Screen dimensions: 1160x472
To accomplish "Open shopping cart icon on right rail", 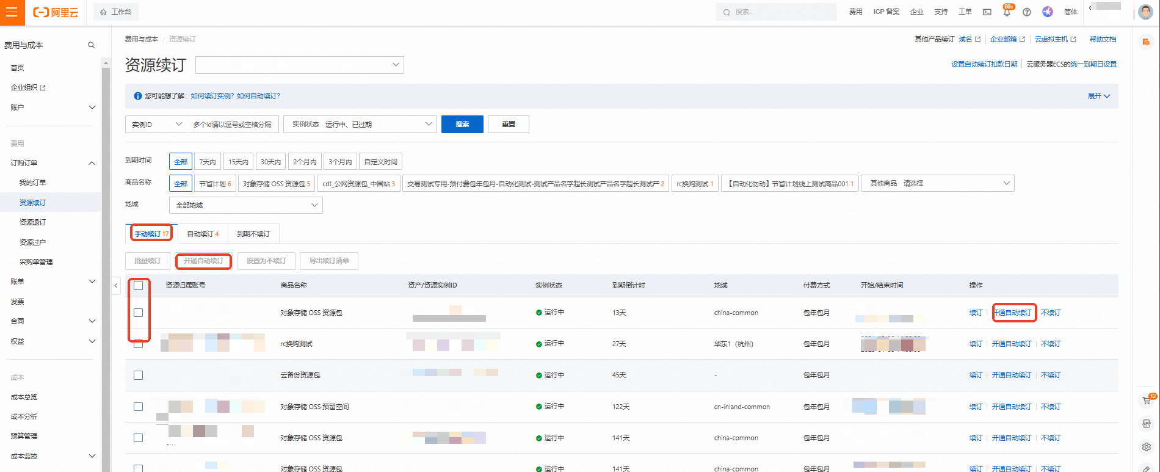I will 1147,401.
